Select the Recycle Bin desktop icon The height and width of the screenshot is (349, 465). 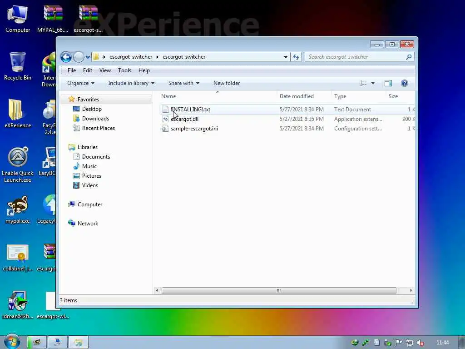point(18,66)
